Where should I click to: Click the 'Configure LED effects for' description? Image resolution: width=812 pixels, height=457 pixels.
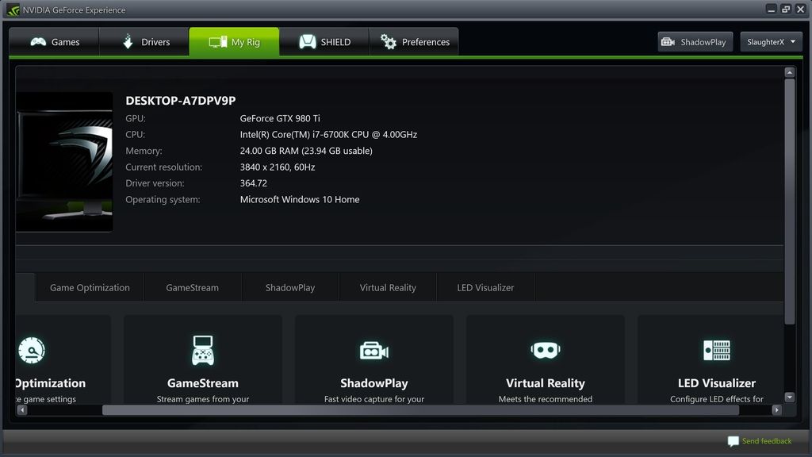click(x=717, y=399)
